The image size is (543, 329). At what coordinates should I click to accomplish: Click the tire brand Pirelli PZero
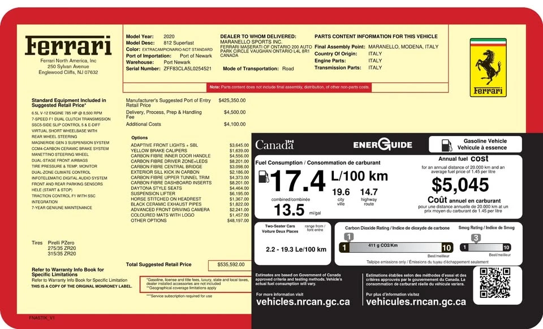[61, 243]
